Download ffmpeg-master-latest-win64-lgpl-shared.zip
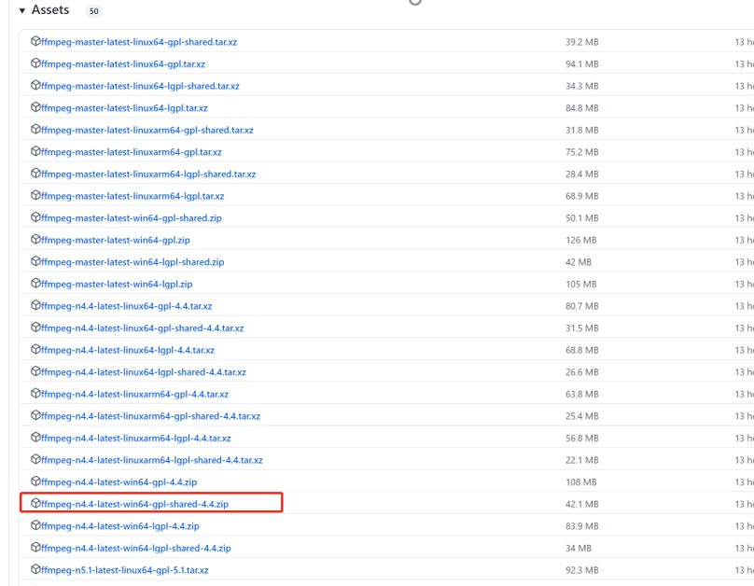Image resolution: width=754 pixels, height=586 pixels. coord(133,262)
